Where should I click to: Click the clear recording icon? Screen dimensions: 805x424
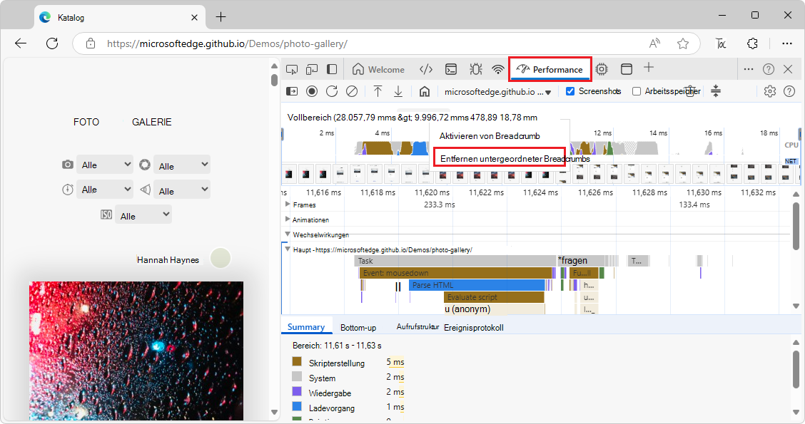coord(352,91)
